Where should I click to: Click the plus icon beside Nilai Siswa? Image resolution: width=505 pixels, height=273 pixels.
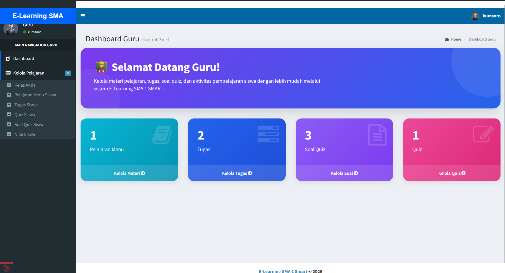(9, 134)
